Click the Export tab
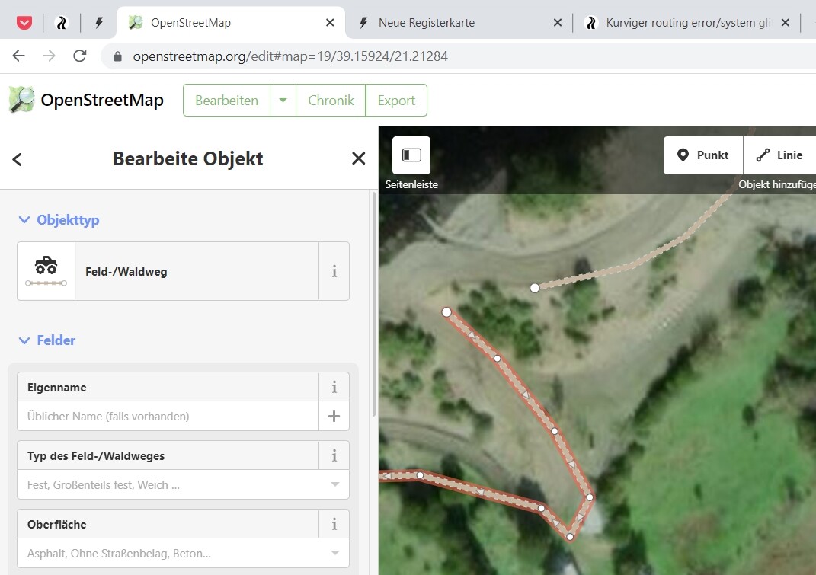This screenshot has width=816, height=575. (396, 101)
